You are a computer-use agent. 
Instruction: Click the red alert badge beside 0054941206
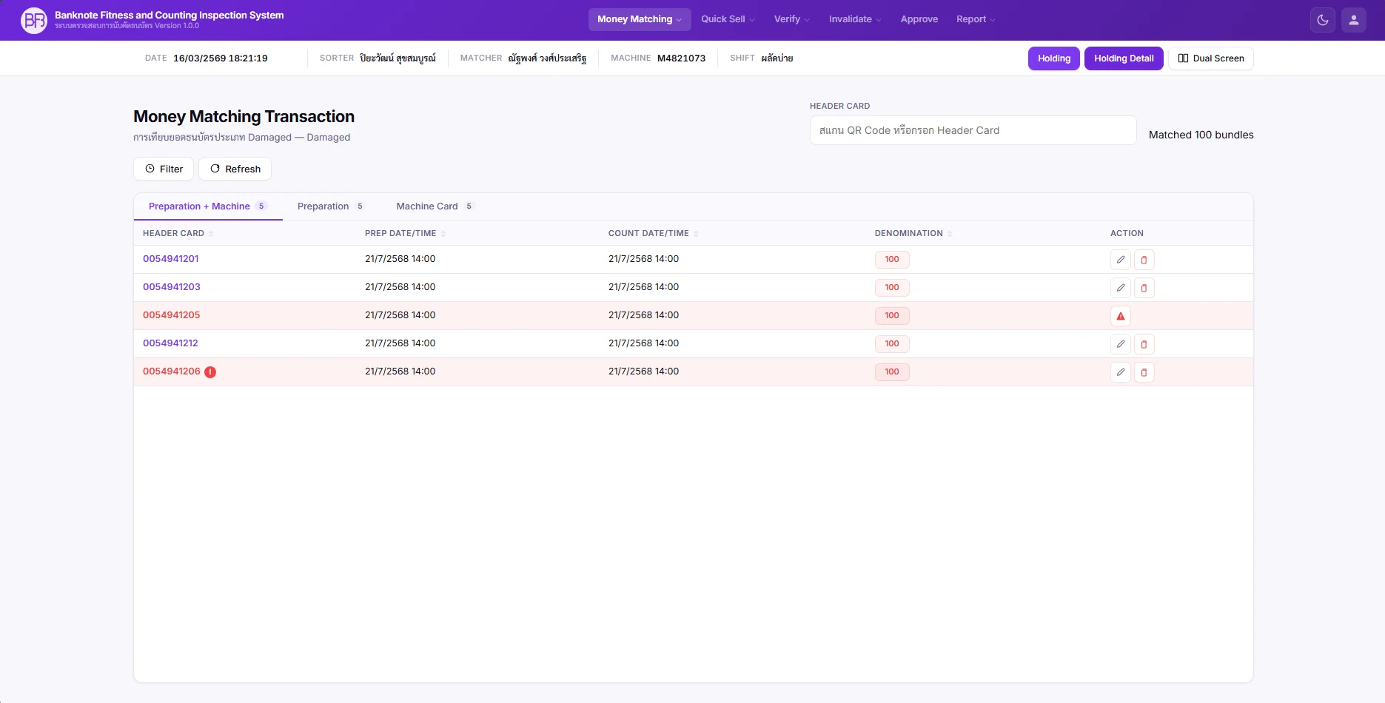point(210,372)
